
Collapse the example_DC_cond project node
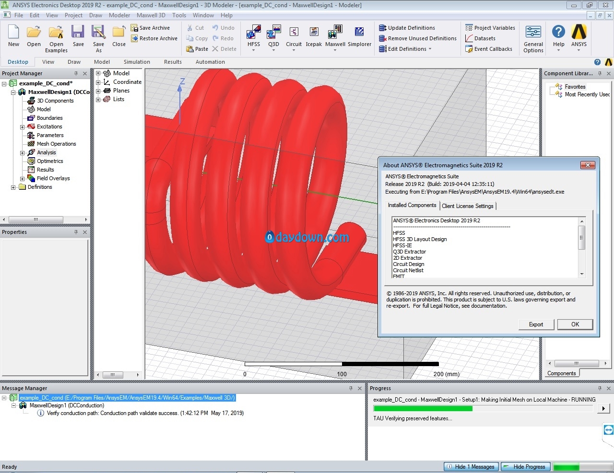coord(4,83)
